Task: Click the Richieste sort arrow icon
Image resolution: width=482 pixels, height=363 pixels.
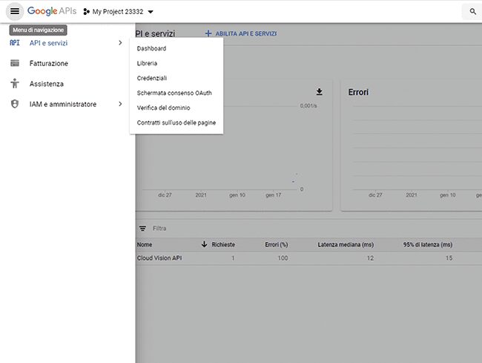Action: click(204, 244)
